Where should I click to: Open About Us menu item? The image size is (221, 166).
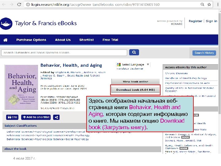coord(63,40)
